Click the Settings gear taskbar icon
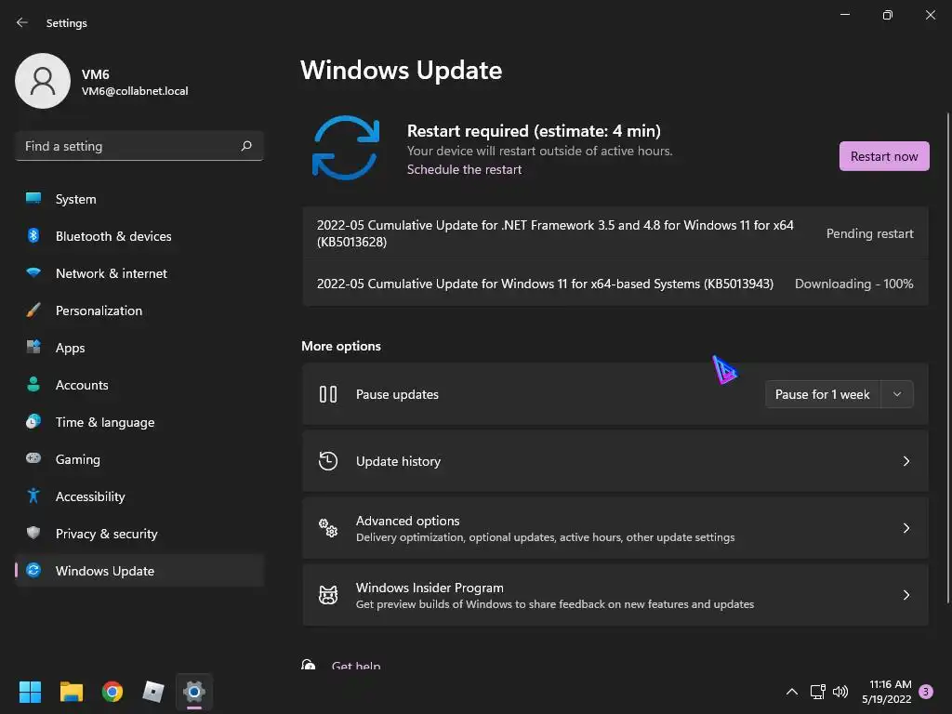Screen dimensions: 952x714 point(194,692)
